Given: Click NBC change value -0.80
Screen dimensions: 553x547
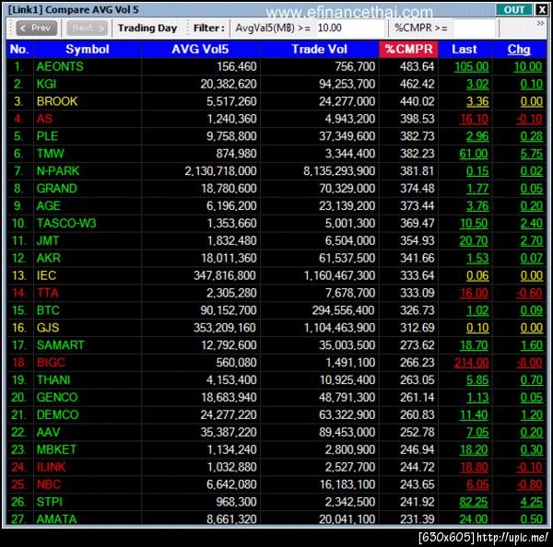Looking at the screenshot, I should pyautogui.click(x=529, y=484).
